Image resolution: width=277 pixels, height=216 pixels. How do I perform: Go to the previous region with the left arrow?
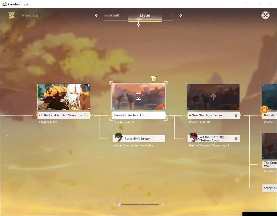(x=96, y=15)
